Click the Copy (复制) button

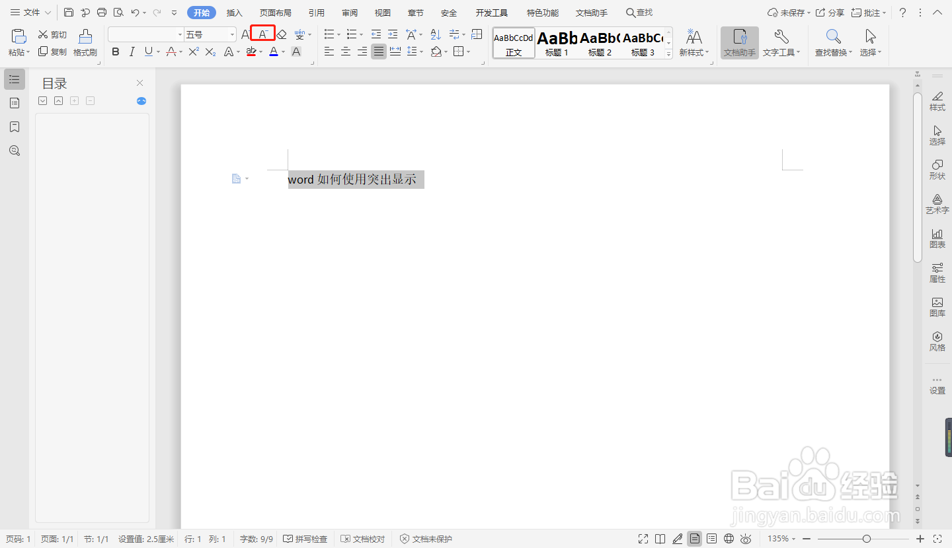[x=52, y=51]
